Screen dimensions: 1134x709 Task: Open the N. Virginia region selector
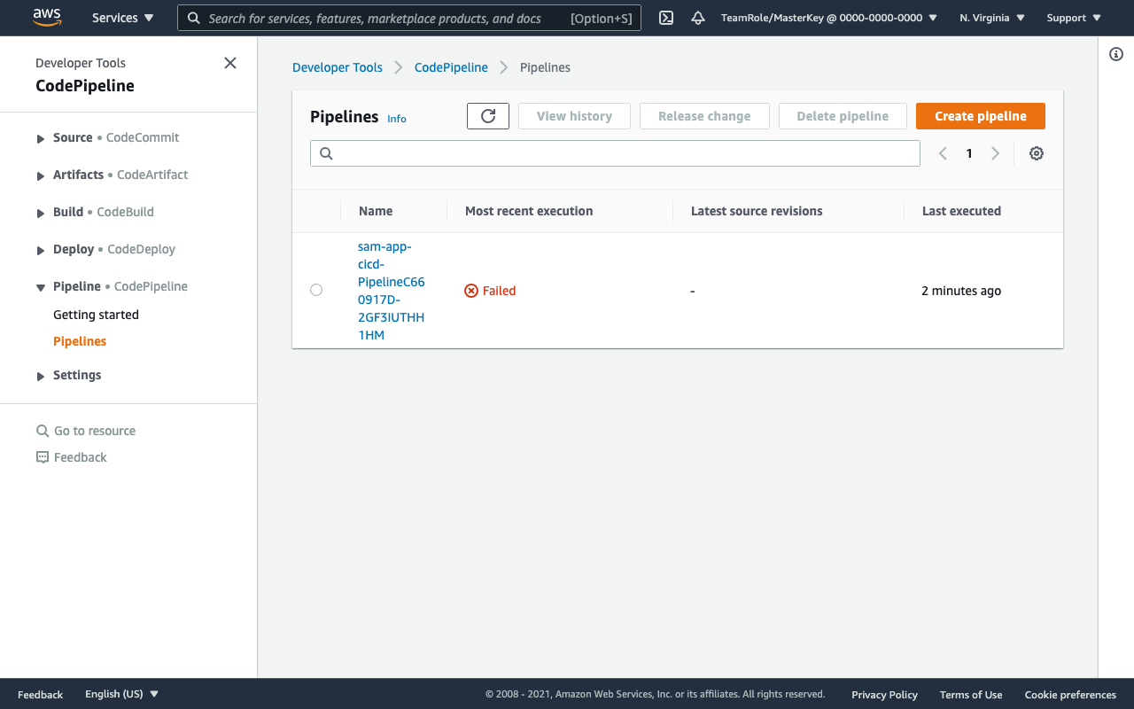(x=992, y=18)
